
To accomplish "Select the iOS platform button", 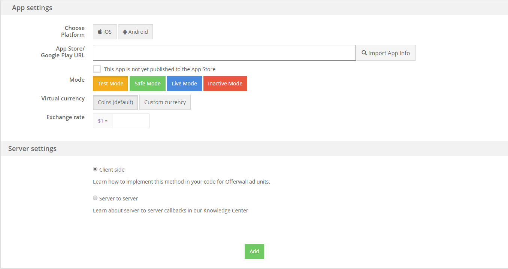I will (x=105, y=32).
